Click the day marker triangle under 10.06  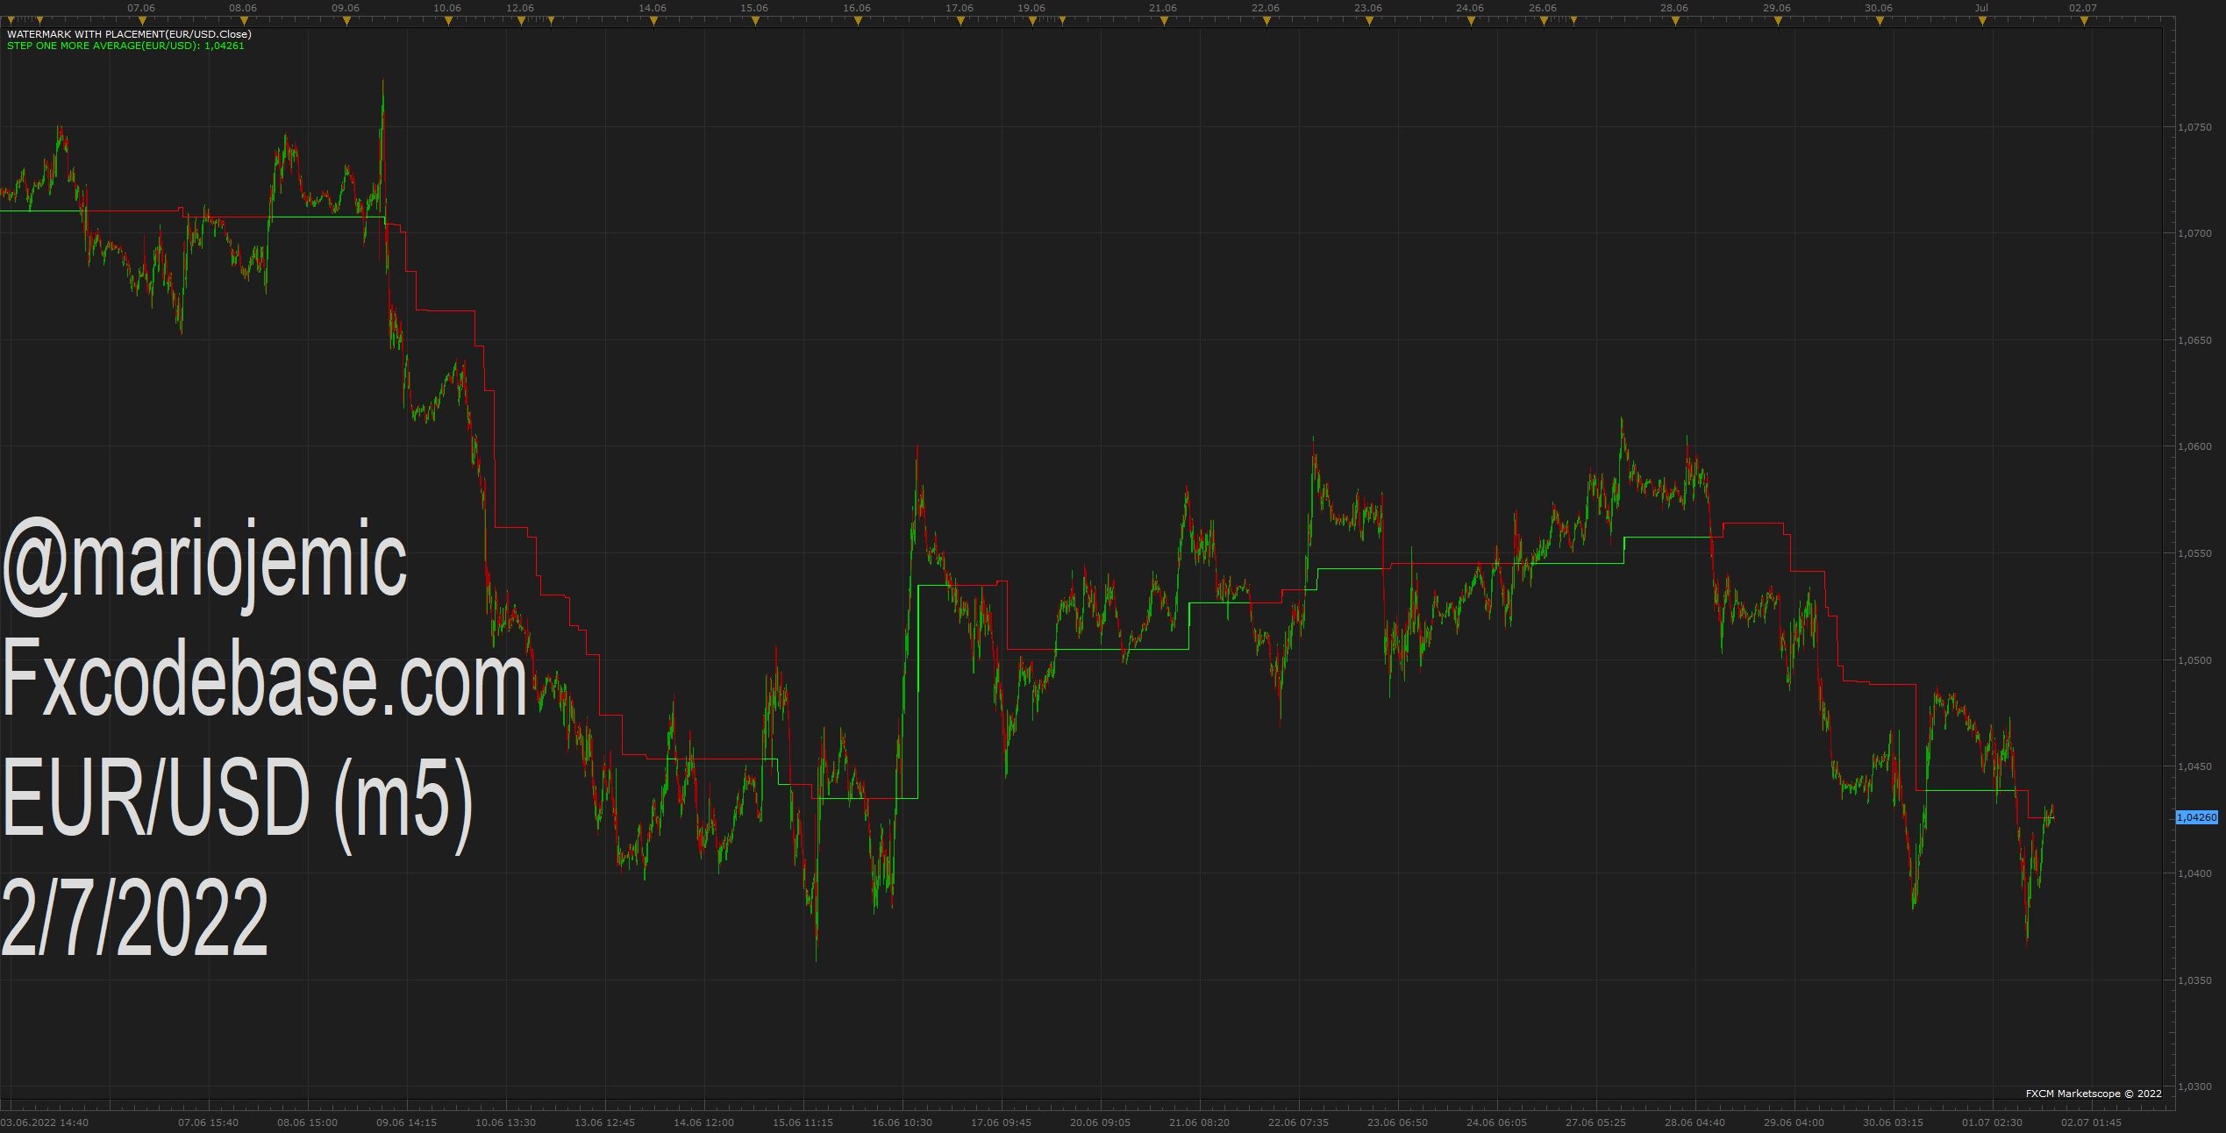tap(448, 21)
